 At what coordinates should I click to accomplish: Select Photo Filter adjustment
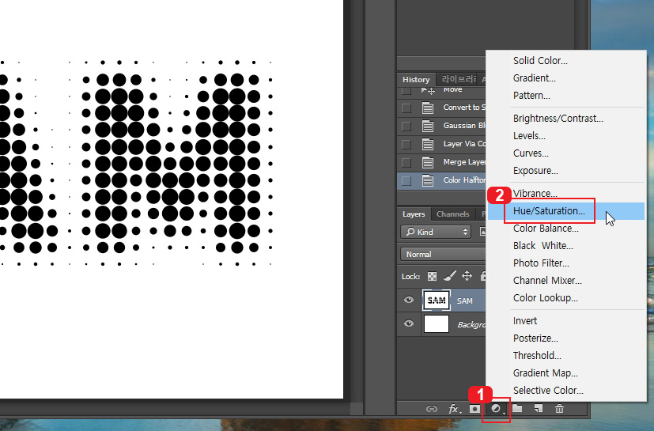(x=541, y=263)
